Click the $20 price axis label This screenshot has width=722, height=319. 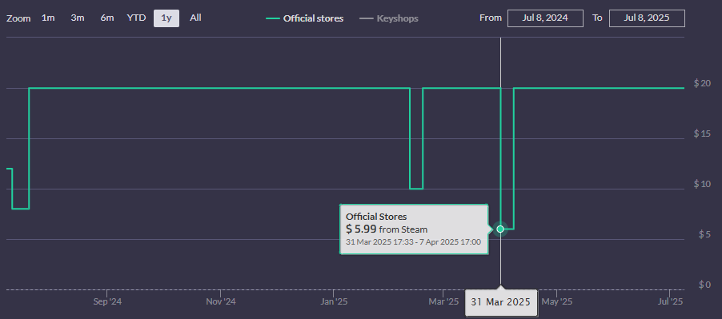(702, 83)
